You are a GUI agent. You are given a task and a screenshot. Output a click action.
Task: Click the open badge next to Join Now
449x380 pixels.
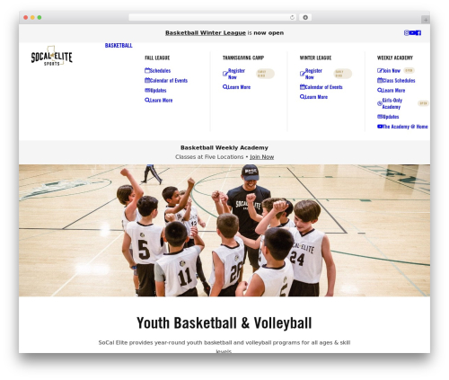(409, 71)
